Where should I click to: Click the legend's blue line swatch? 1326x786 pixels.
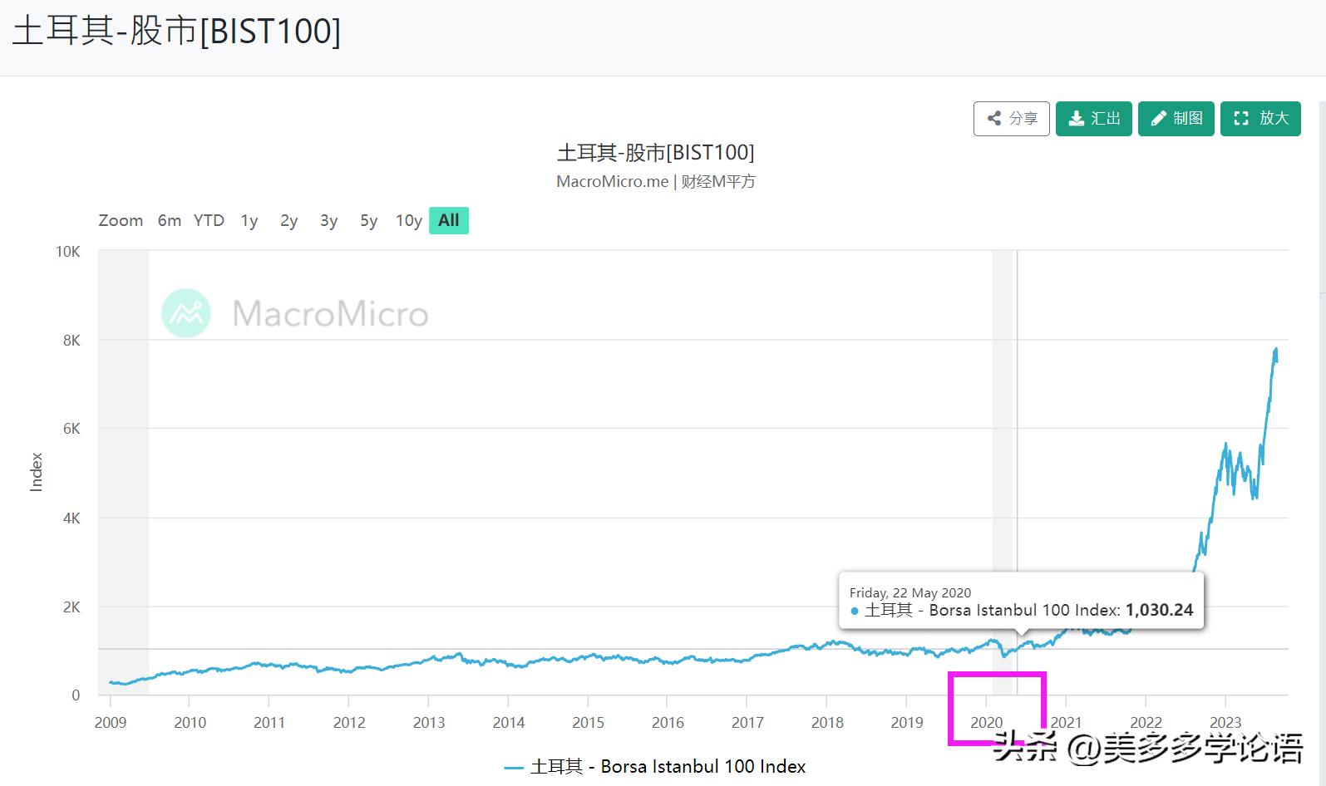514,768
